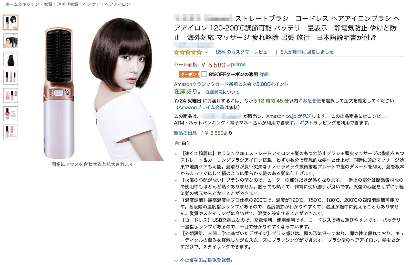Open the 8人が質問に回答しました link

point(307,52)
